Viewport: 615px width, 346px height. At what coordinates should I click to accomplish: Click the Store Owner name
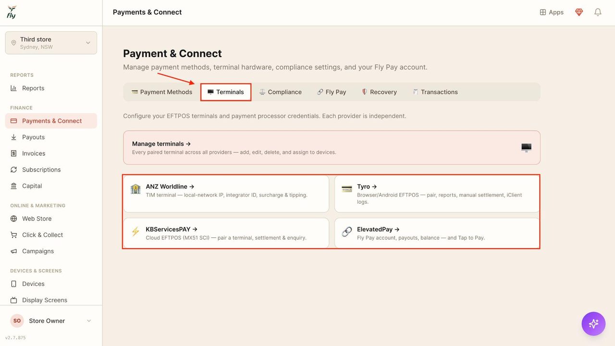click(47, 321)
